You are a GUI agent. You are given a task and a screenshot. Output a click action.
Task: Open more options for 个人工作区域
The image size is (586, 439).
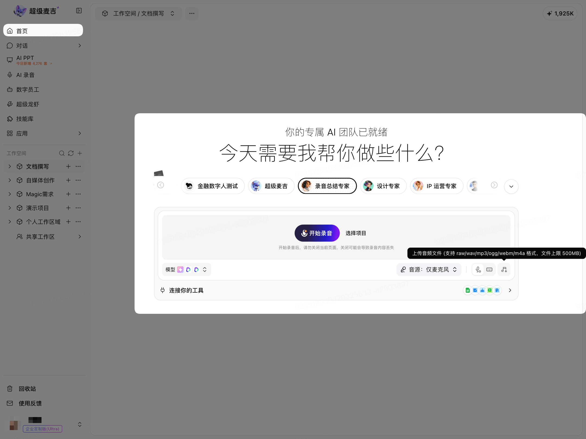(x=78, y=222)
